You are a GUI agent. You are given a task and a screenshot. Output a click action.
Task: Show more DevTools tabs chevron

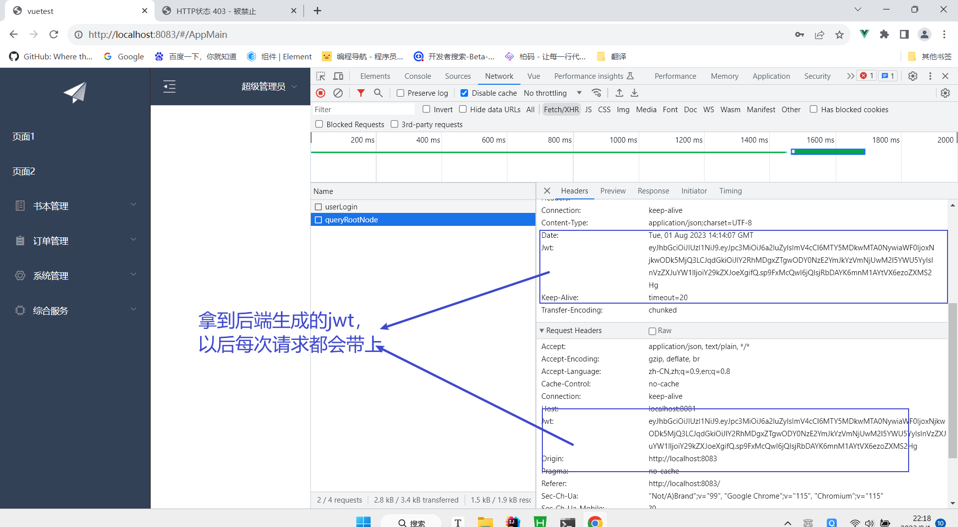[850, 76]
